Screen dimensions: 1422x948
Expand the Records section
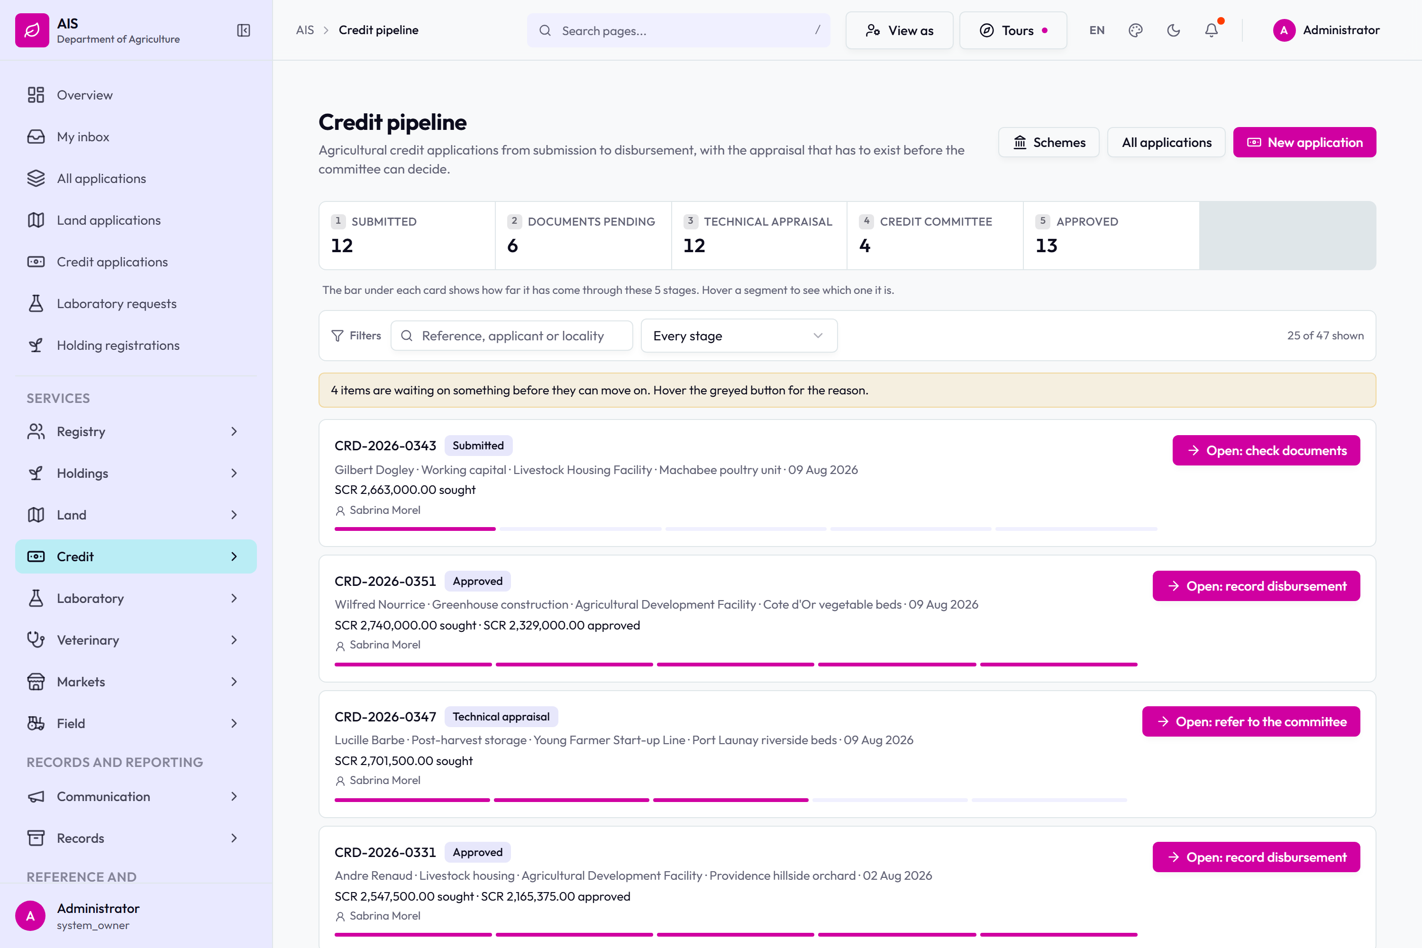pyautogui.click(x=136, y=839)
